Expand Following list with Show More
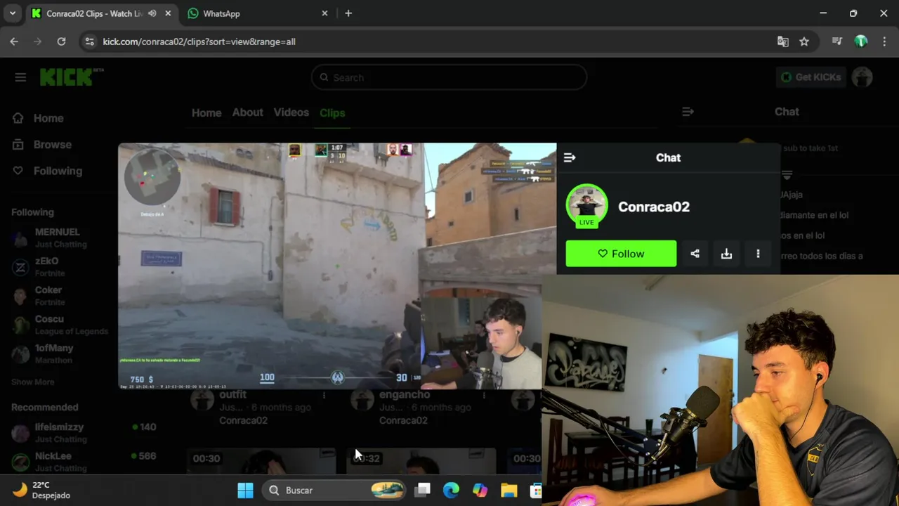 [32, 382]
